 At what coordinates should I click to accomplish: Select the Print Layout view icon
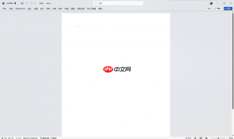coord(201,138)
